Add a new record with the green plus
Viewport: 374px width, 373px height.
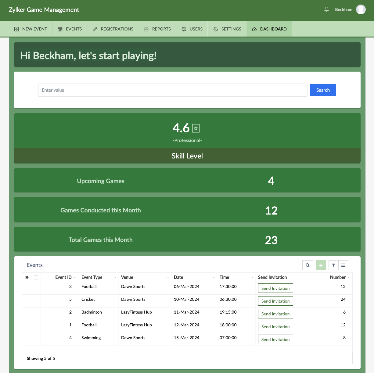pyautogui.click(x=321, y=265)
